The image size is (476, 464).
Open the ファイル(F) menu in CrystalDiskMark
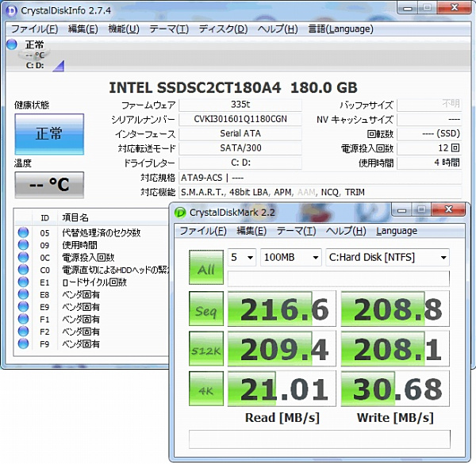pyautogui.click(x=203, y=231)
